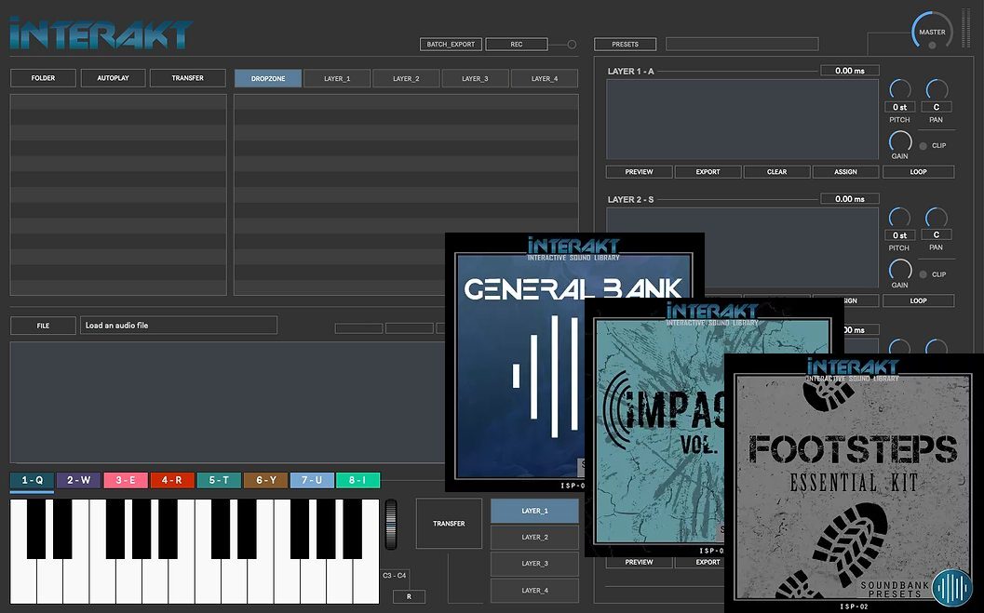Preview the Layer 1 sample

pyautogui.click(x=638, y=171)
